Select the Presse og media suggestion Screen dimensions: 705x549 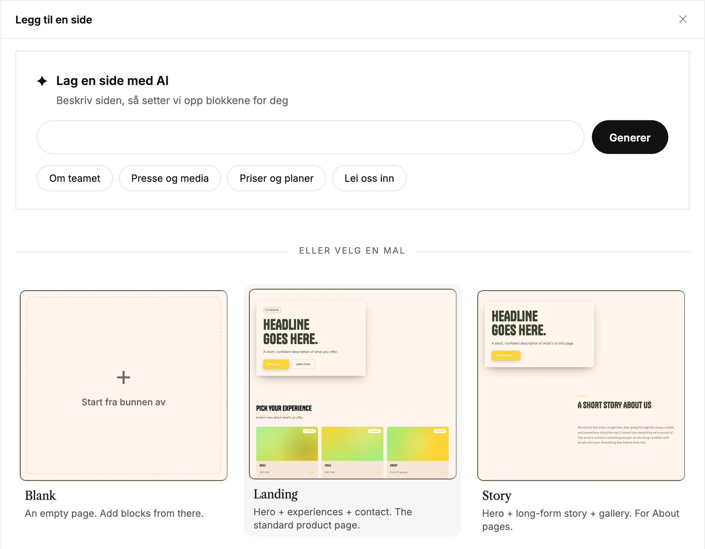point(170,178)
